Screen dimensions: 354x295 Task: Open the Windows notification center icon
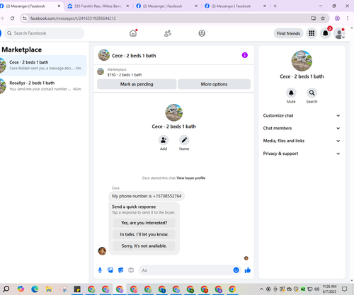click(x=345, y=289)
